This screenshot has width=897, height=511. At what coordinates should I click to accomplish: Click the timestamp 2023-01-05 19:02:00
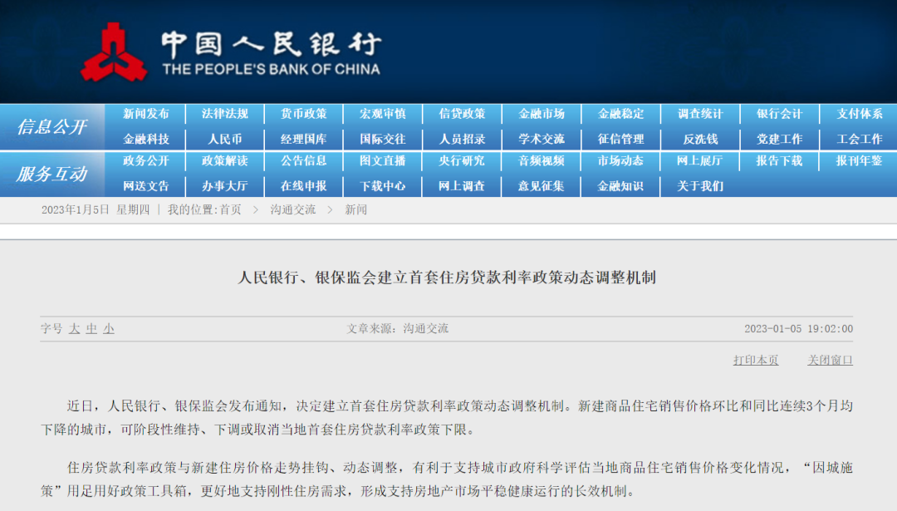[x=799, y=329]
